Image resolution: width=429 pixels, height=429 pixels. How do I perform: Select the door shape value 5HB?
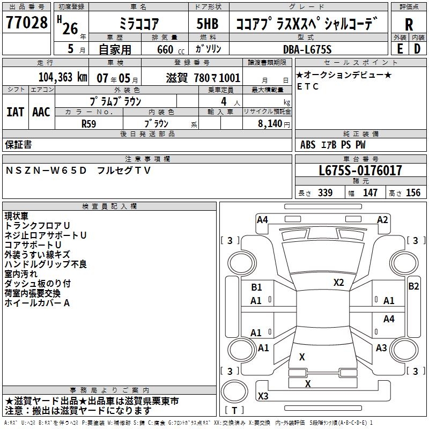click(208, 24)
